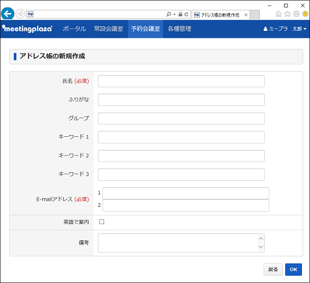Screen dimensions: 310x283
Task: Open the ミープラ 太郎 user dropdown
Action: [x=285, y=28]
